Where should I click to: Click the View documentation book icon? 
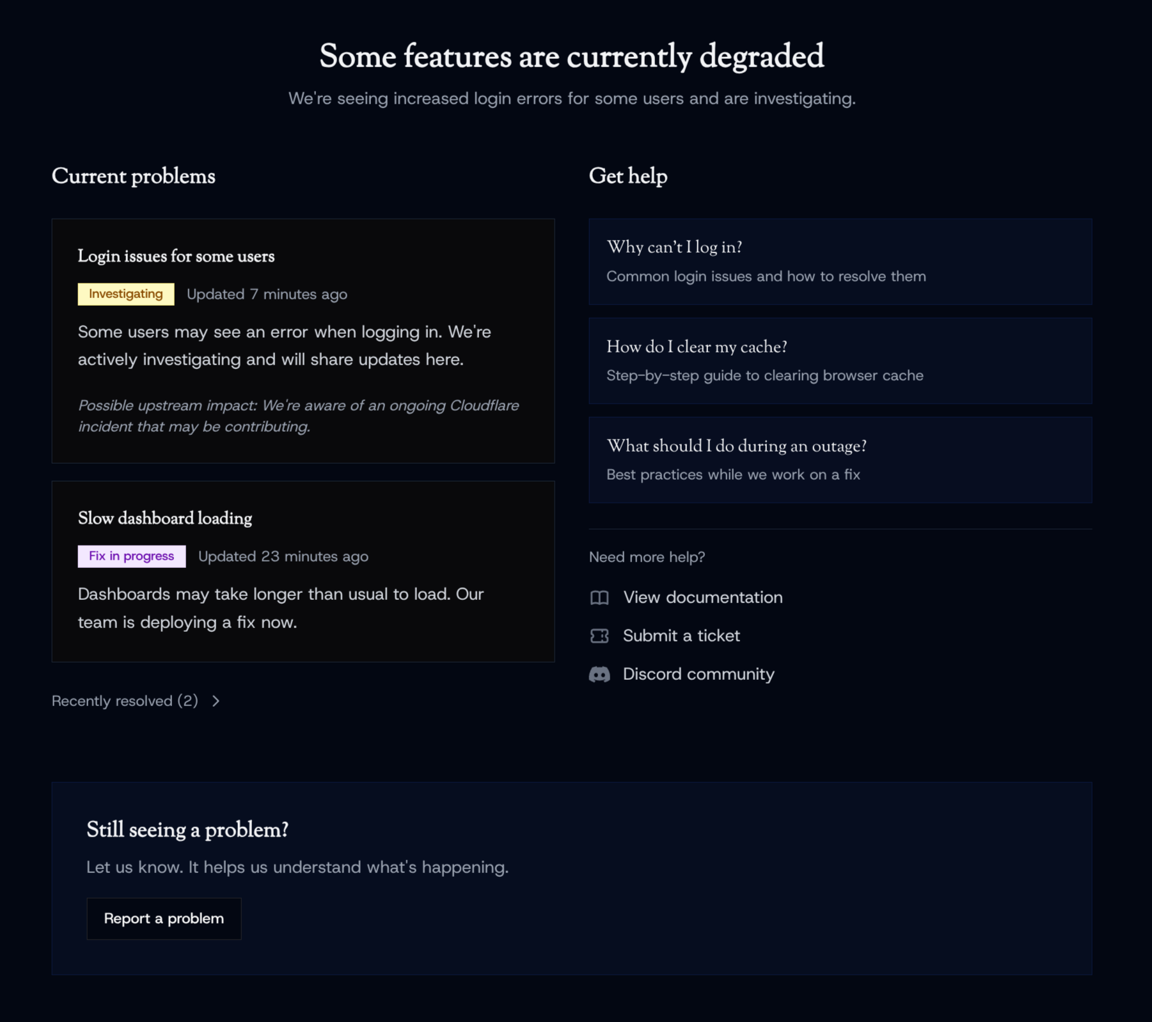point(599,597)
